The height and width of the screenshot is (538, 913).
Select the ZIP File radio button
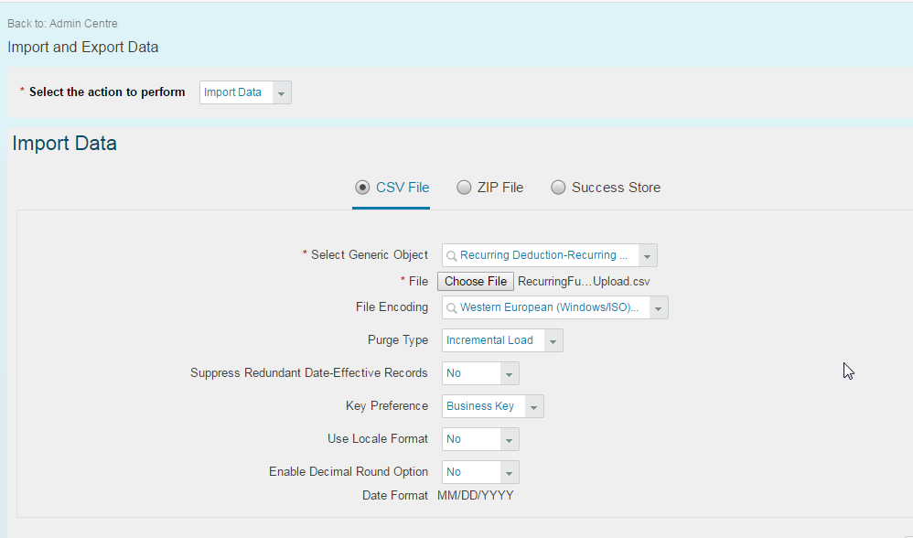(464, 188)
